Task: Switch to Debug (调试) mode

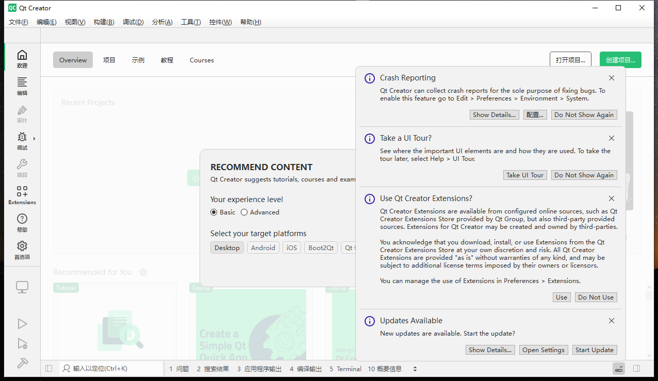Action: coord(22,140)
